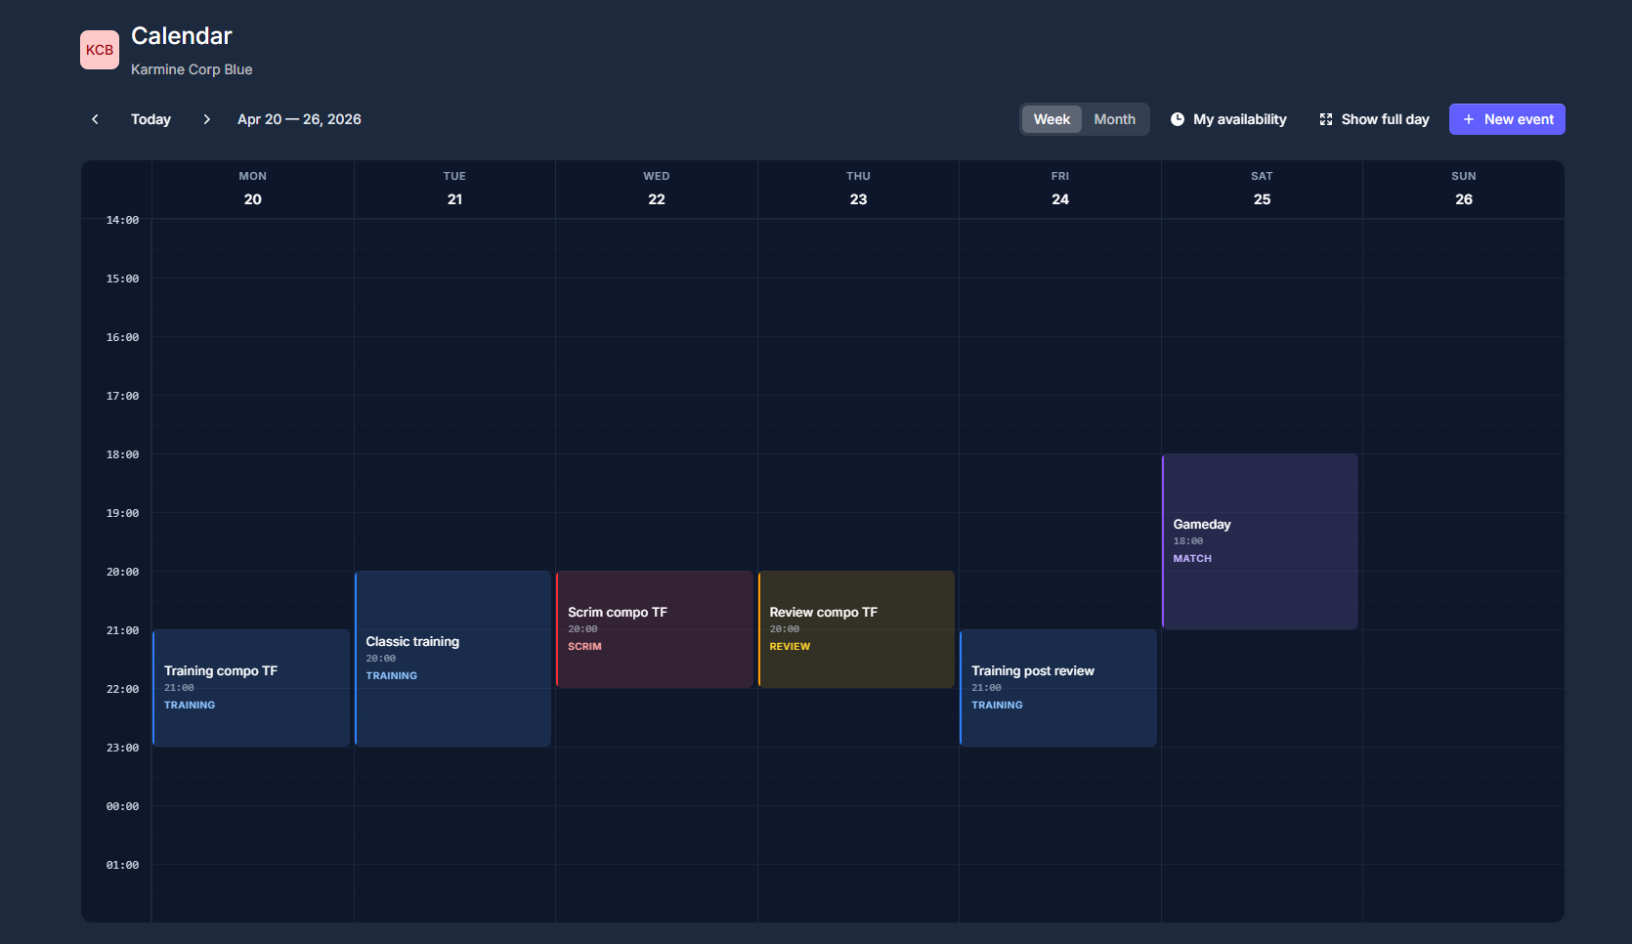1632x944 pixels.
Task: Open the date range Apr 20 — 26, 2026
Action: click(298, 118)
